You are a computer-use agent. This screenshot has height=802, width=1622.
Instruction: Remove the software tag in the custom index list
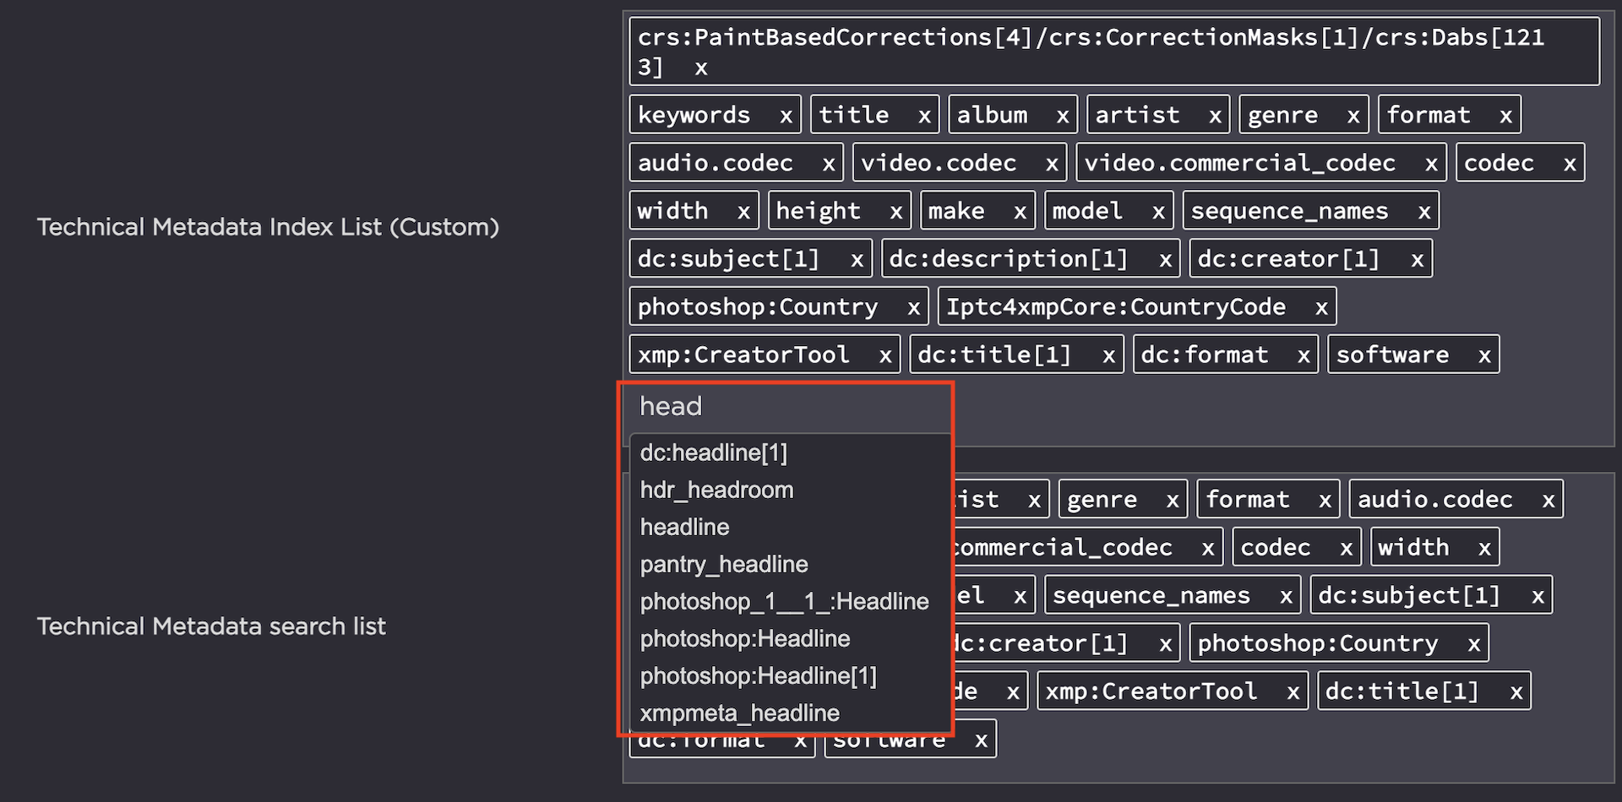pyautogui.click(x=1484, y=357)
